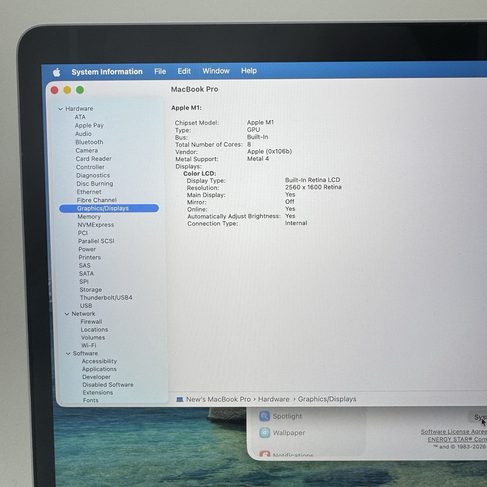Open the ENERGY STAR Compliance link
This screenshot has height=487, width=487.
point(457,439)
